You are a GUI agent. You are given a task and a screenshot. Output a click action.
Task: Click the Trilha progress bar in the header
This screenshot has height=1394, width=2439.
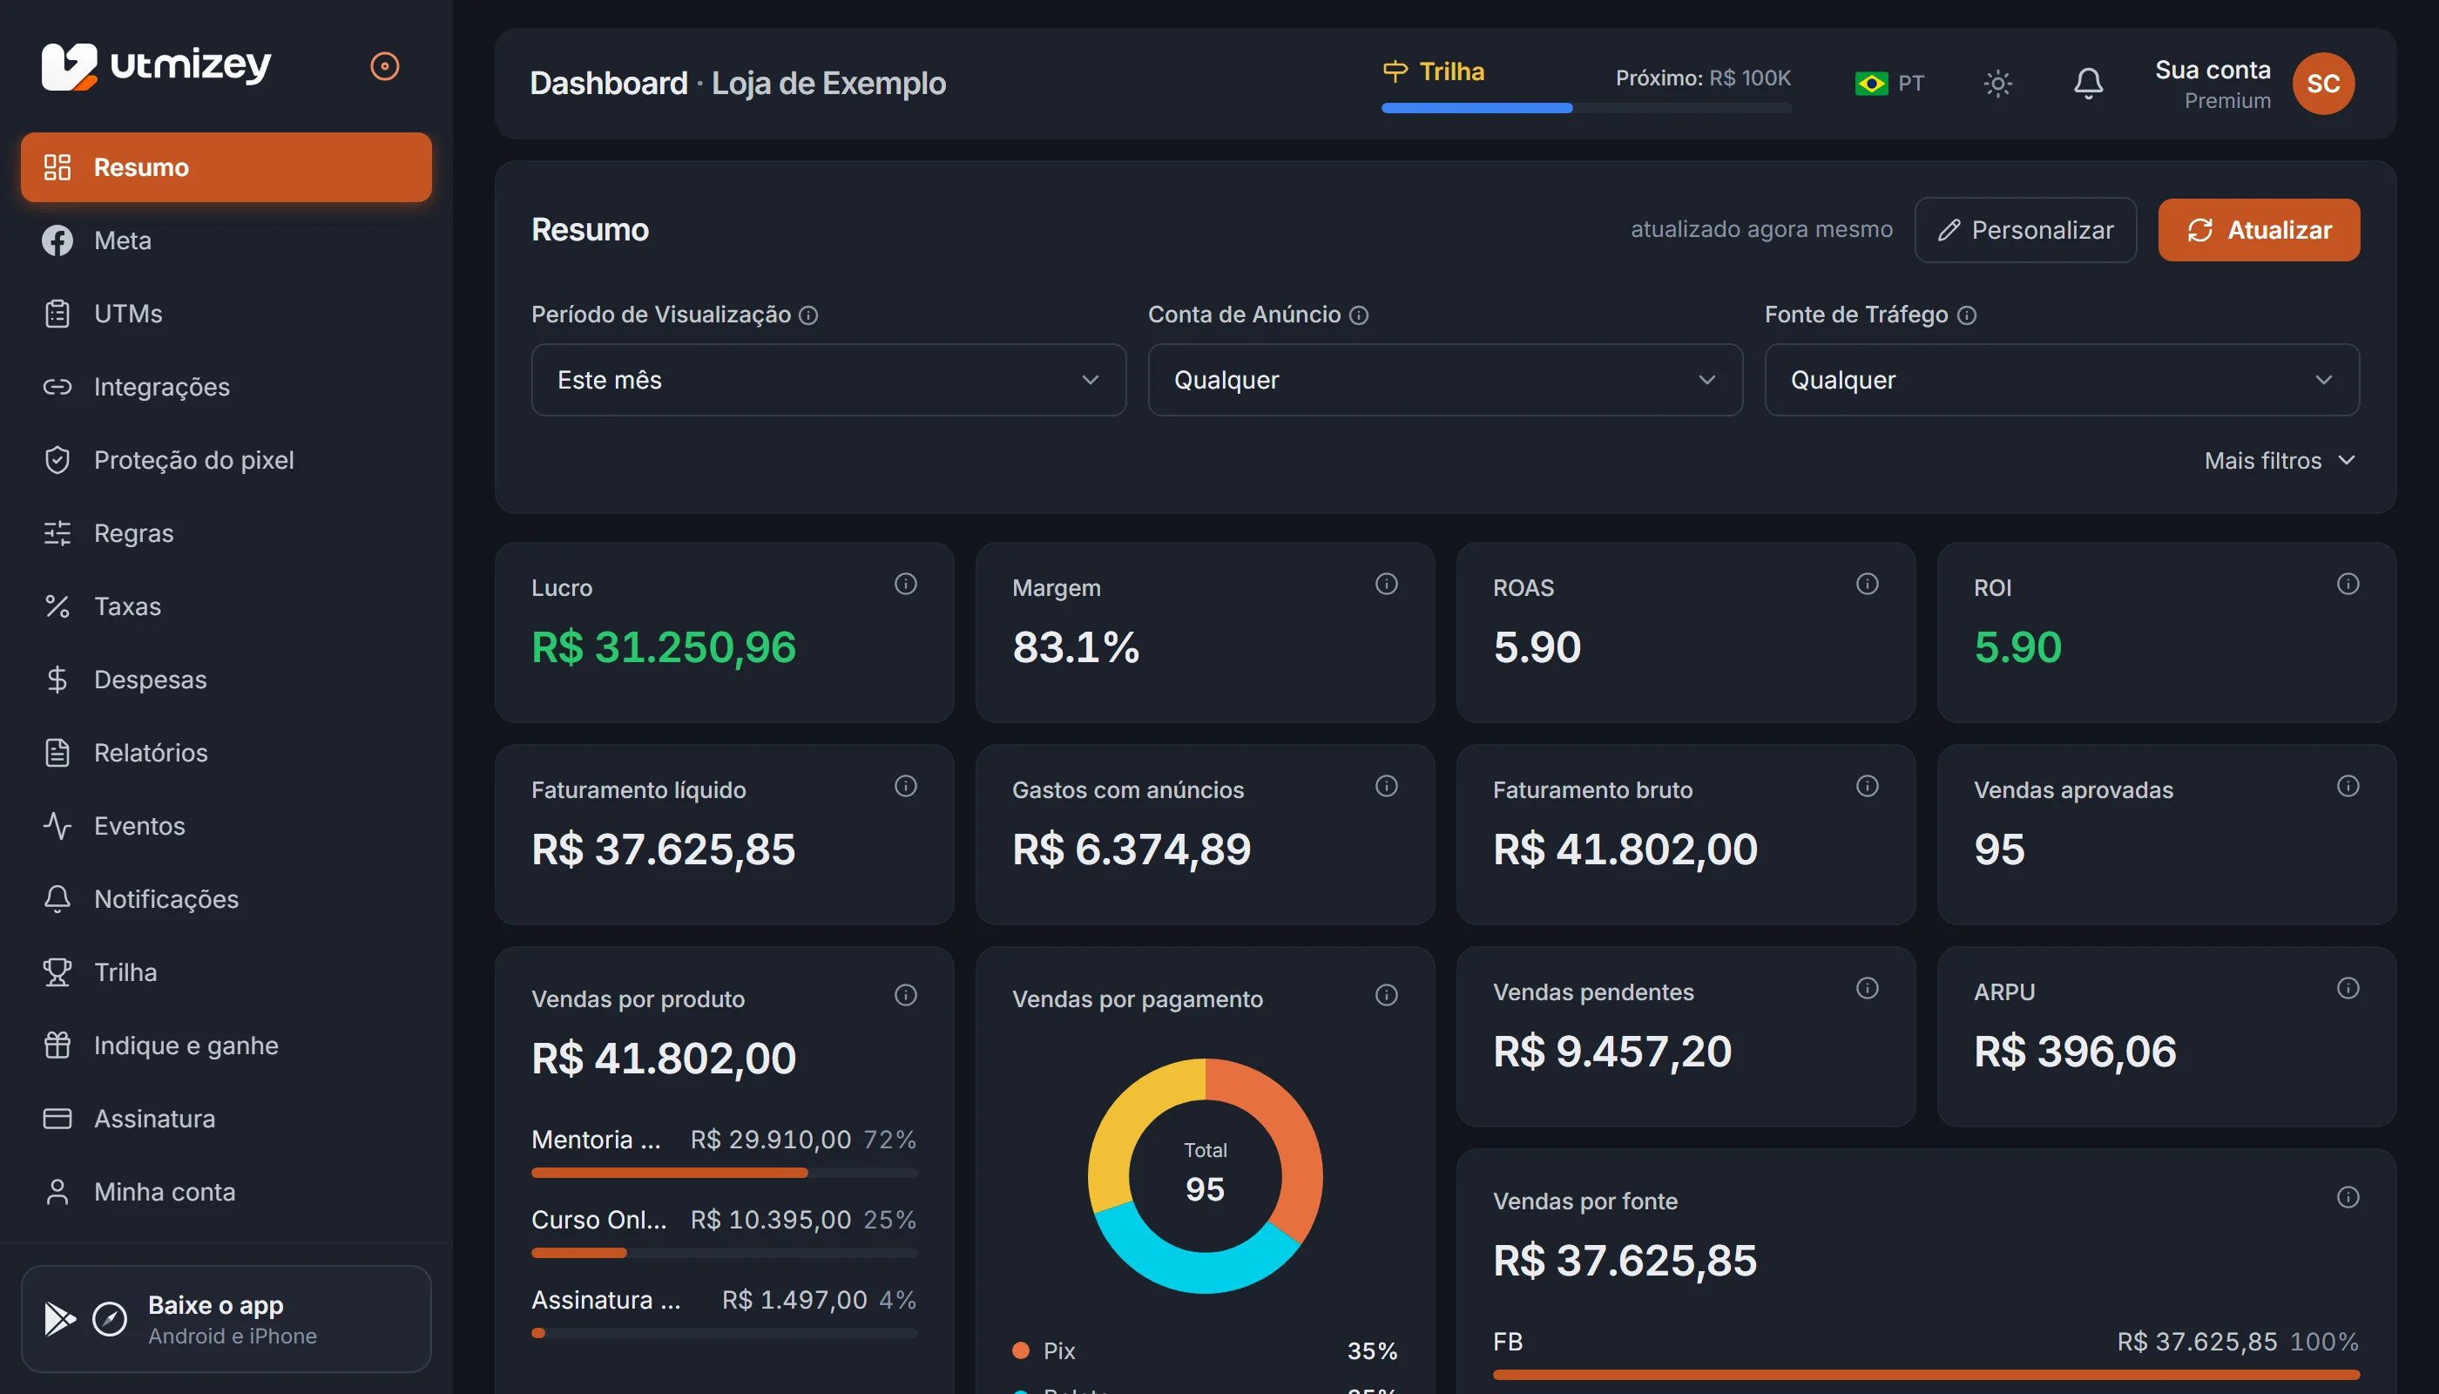coord(1585,108)
